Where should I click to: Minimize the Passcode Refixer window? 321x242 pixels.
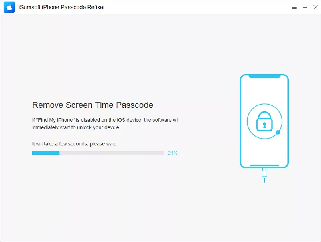click(x=305, y=7)
